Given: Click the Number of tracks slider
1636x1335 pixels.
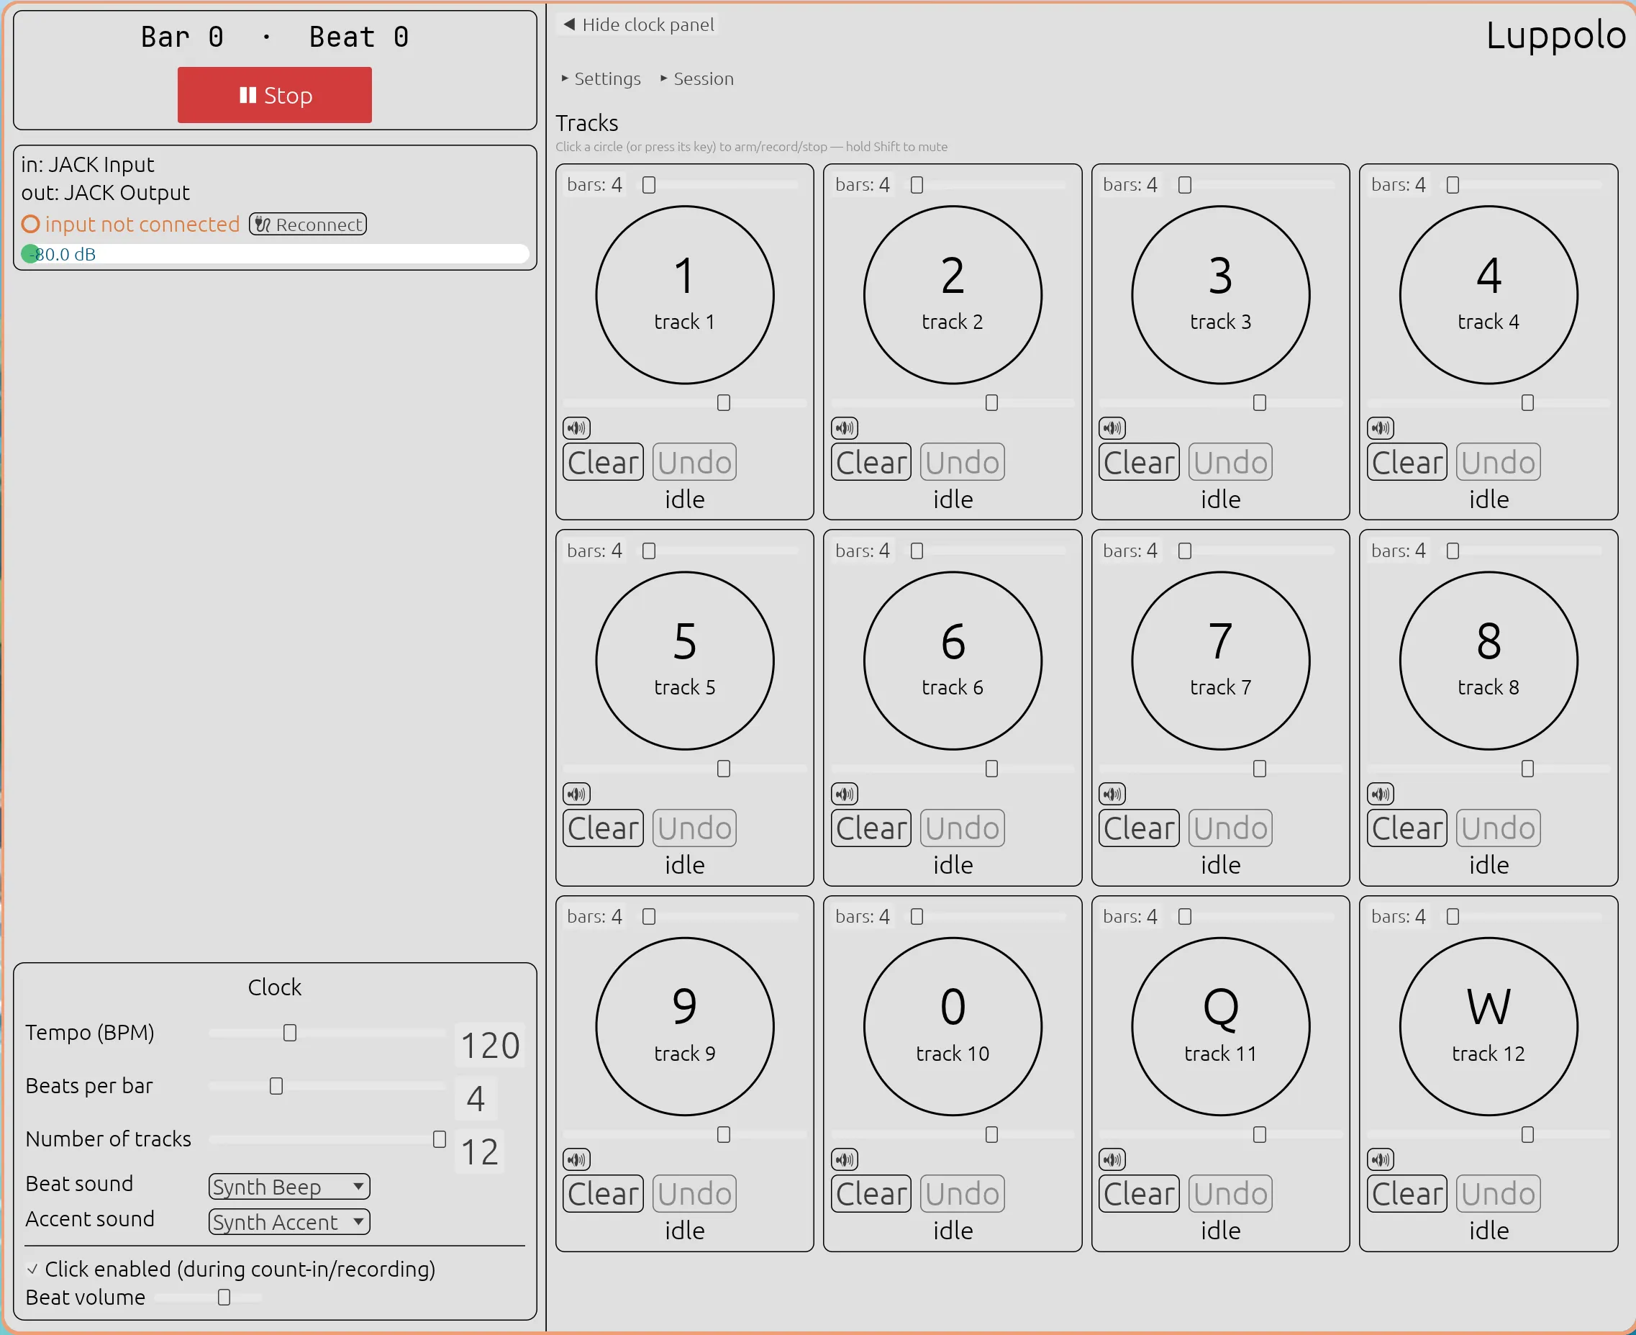Looking at the screenshot, I should (x=327, y=1139).
